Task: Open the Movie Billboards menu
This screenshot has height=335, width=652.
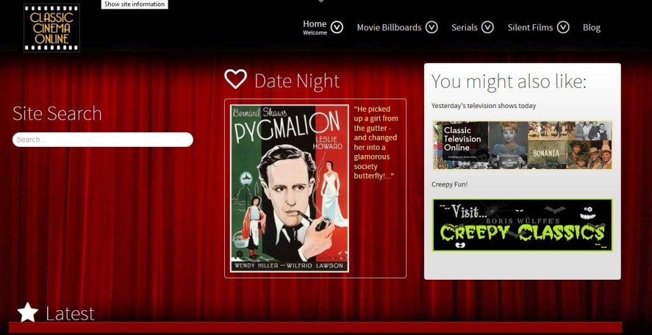Action: point(389,28)
